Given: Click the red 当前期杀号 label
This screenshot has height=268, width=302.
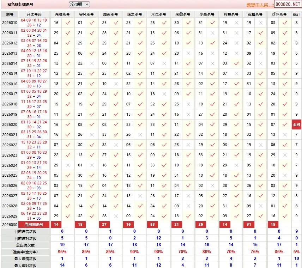Looking at the screenshot, I should [34, 225].
